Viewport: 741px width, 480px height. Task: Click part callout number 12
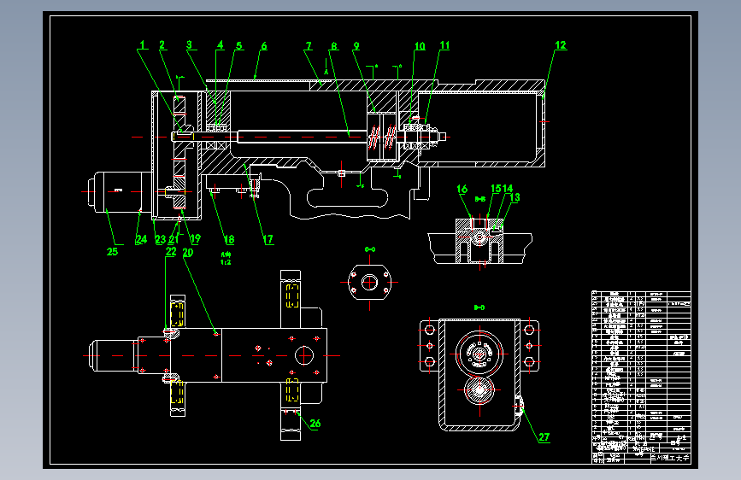point(561,45)
